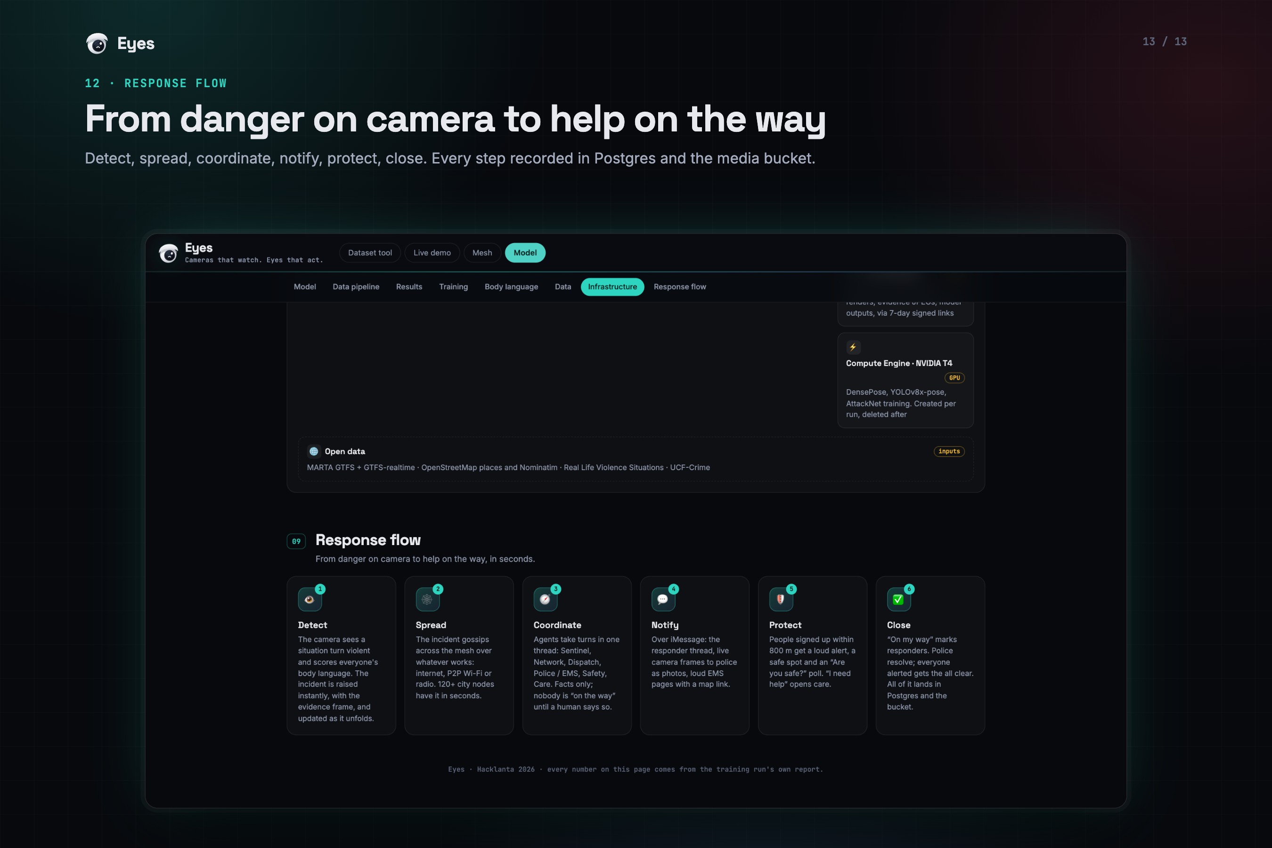Click the Coordinate card title
Image resolution: width=1272 pixels, height=848 pixels.
point(557,625)
